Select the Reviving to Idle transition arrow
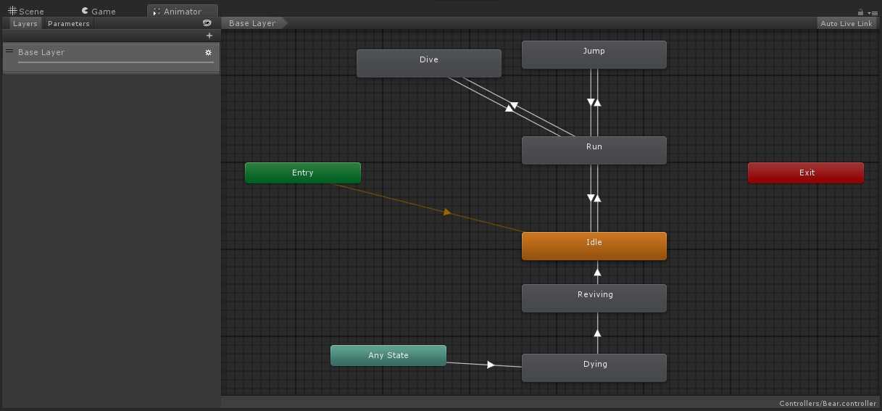Image resolution: width=882 pixels, height=411 pixels. click(x=598, y=272)
